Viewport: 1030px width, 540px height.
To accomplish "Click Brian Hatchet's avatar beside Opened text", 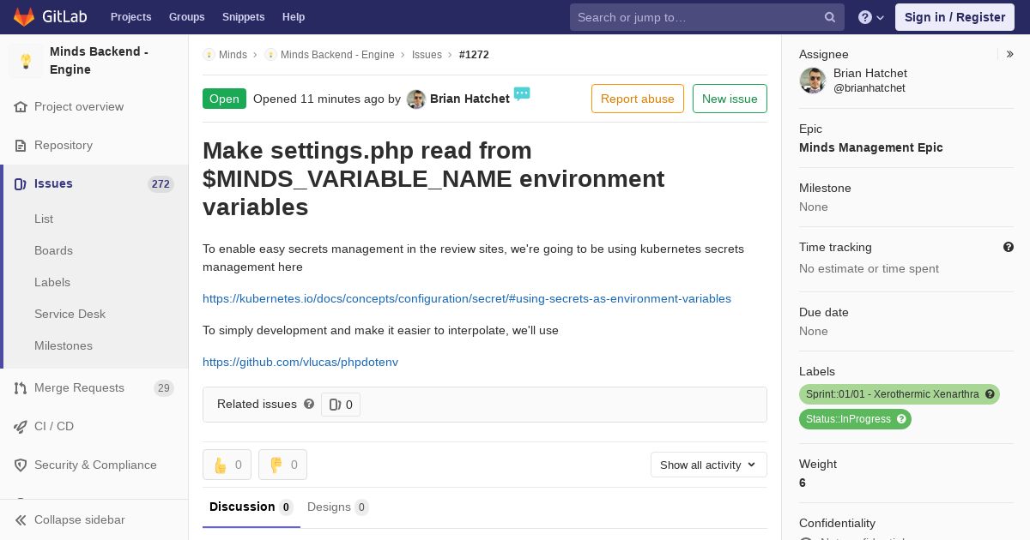I will tap(416, 99).
